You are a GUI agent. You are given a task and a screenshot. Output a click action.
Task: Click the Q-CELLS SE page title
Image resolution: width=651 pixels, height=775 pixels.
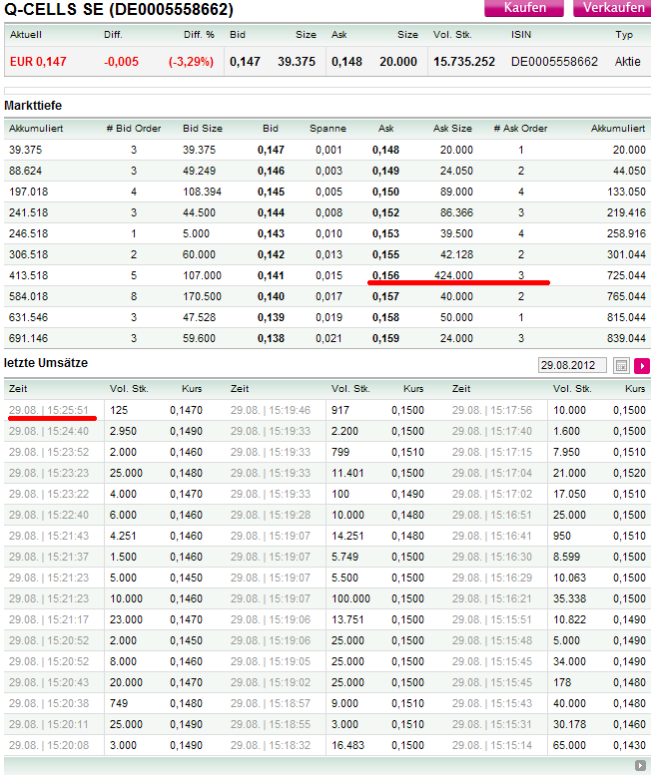point(118,9)
